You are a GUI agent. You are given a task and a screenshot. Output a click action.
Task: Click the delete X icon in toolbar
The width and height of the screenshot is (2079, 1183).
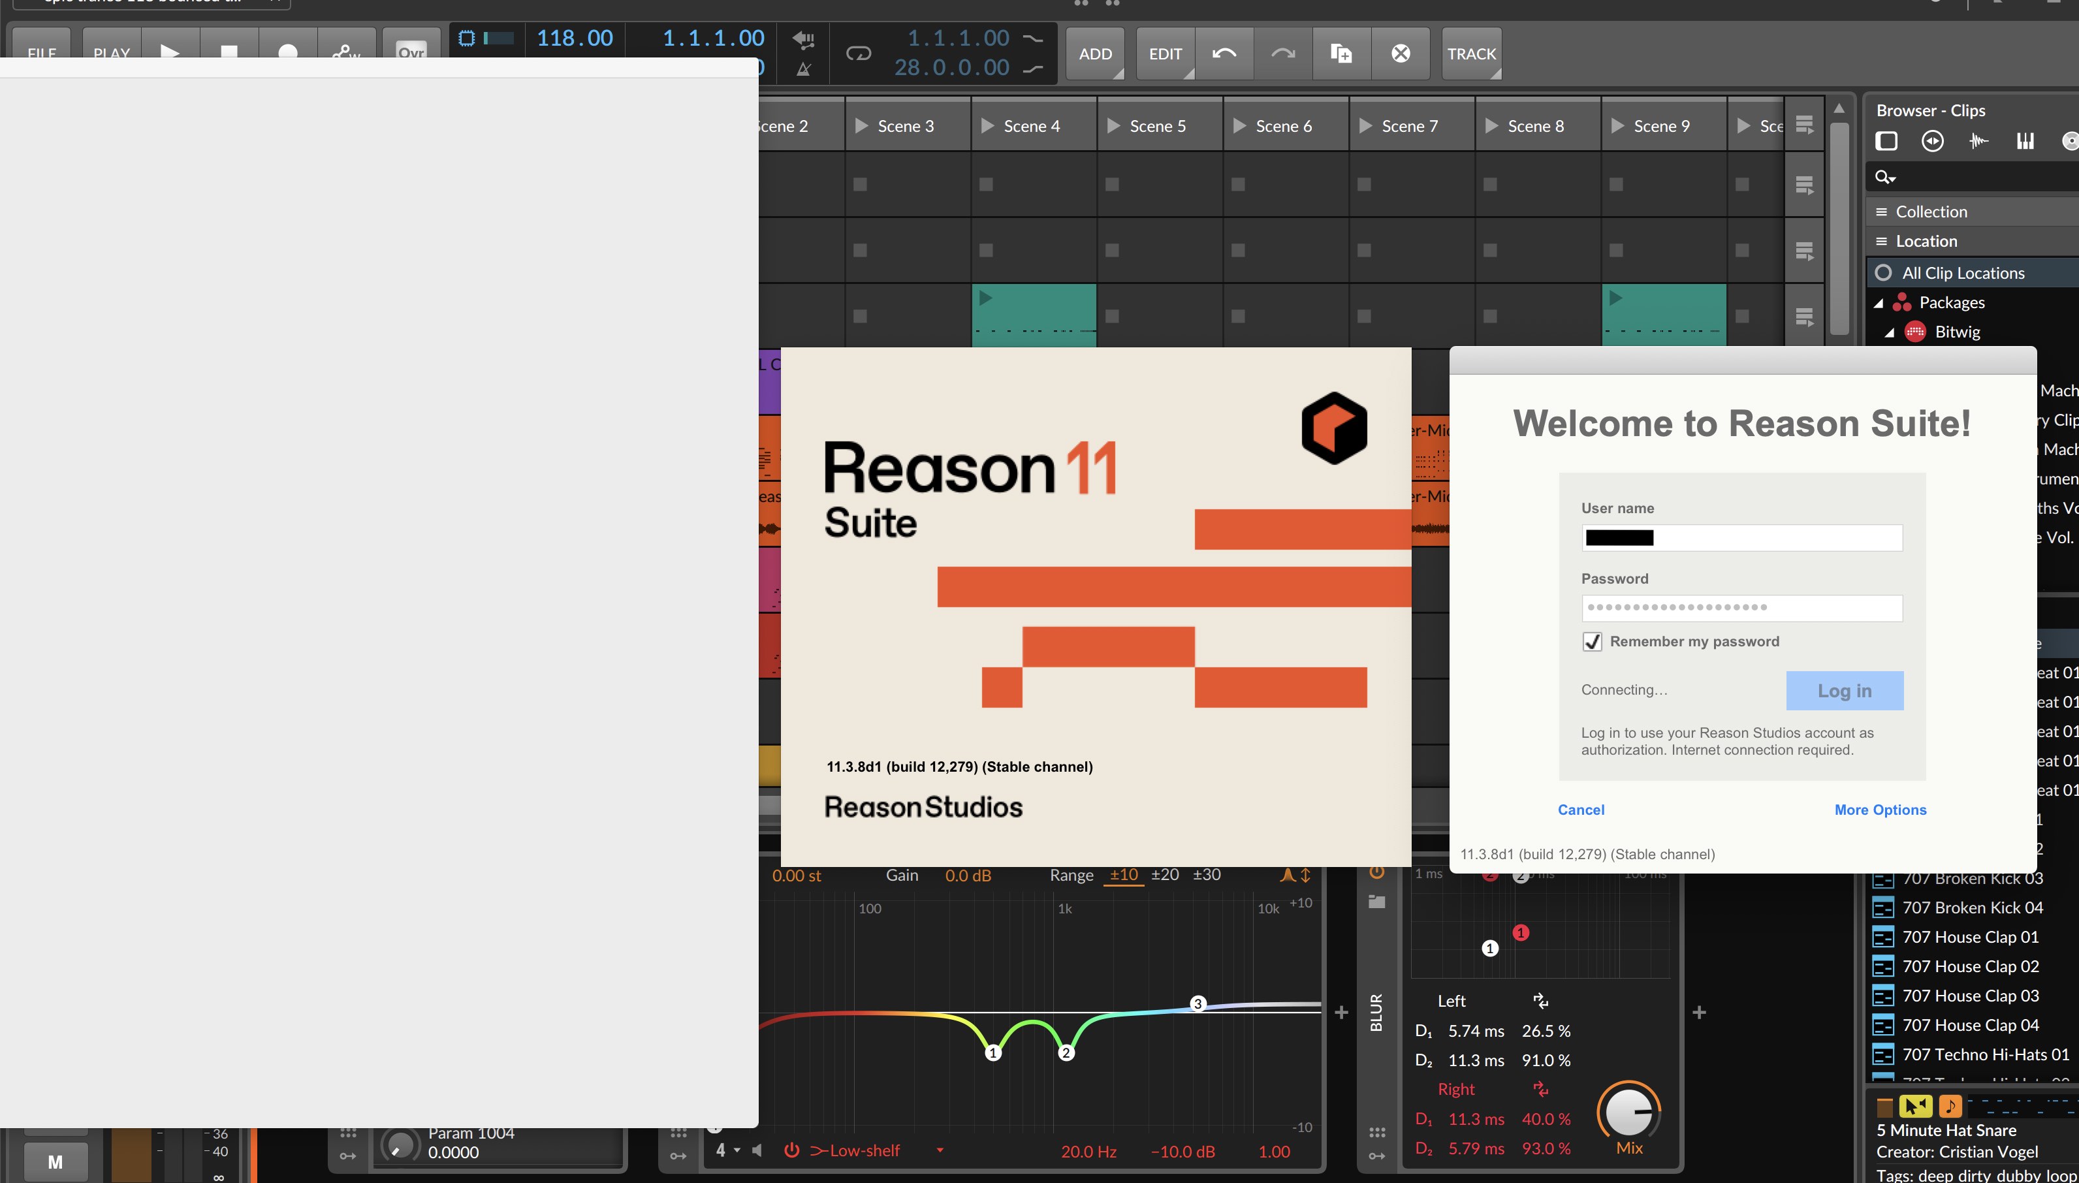[x=1401, y=54]
